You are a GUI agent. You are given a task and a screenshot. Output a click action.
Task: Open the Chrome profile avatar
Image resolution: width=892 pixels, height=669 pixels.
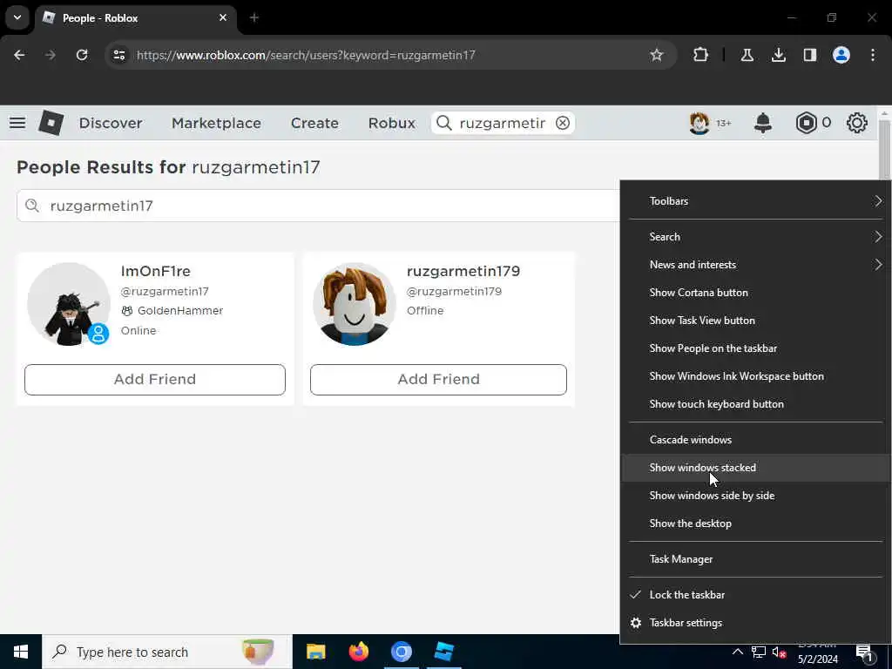click(841, 55)
